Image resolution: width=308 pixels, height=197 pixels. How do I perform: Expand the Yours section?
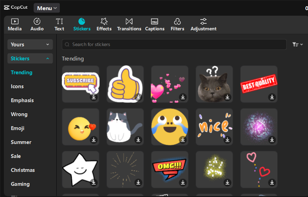click(x=30, y=45)
